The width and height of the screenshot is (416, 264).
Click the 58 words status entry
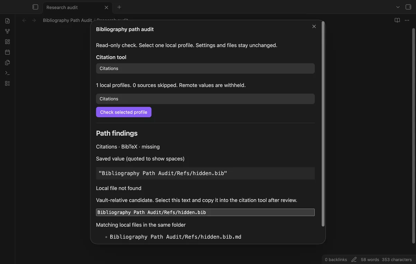pos(370,259)
